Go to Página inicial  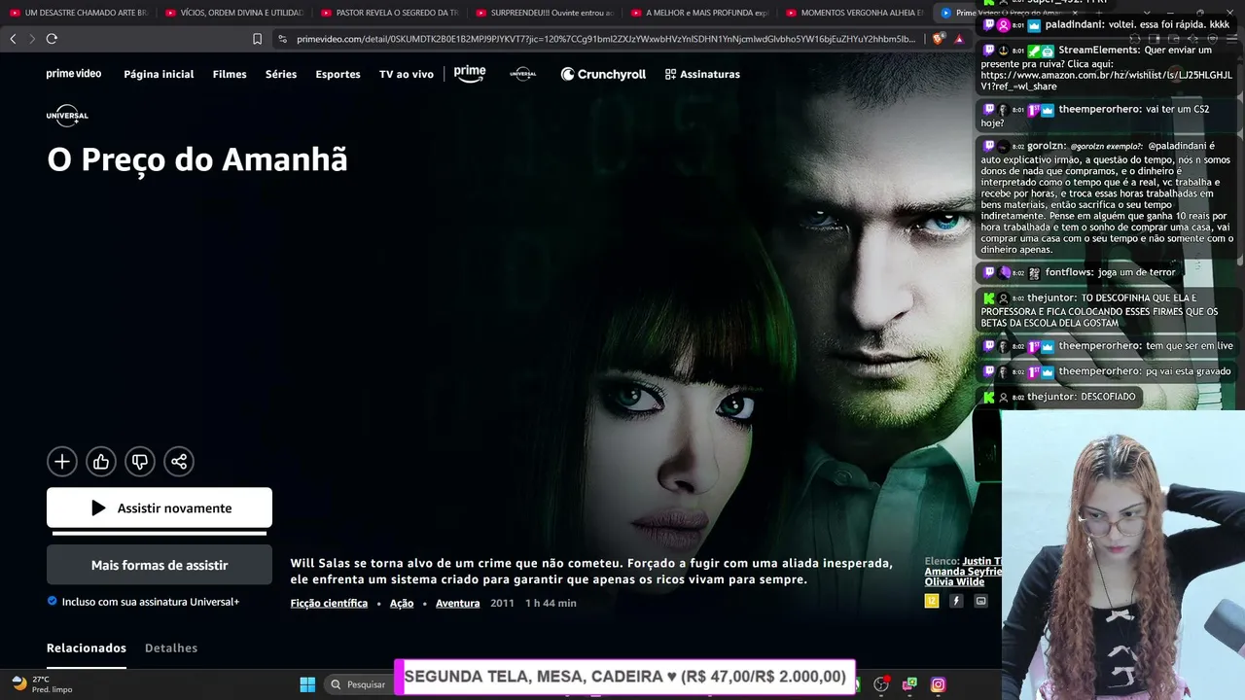point(159,74)
